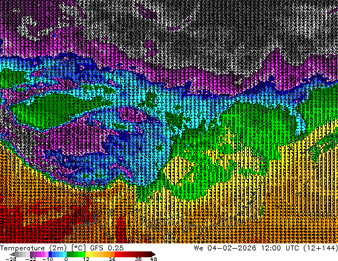Click the 'Temperature (2m)' map title text

coord(34,248)
